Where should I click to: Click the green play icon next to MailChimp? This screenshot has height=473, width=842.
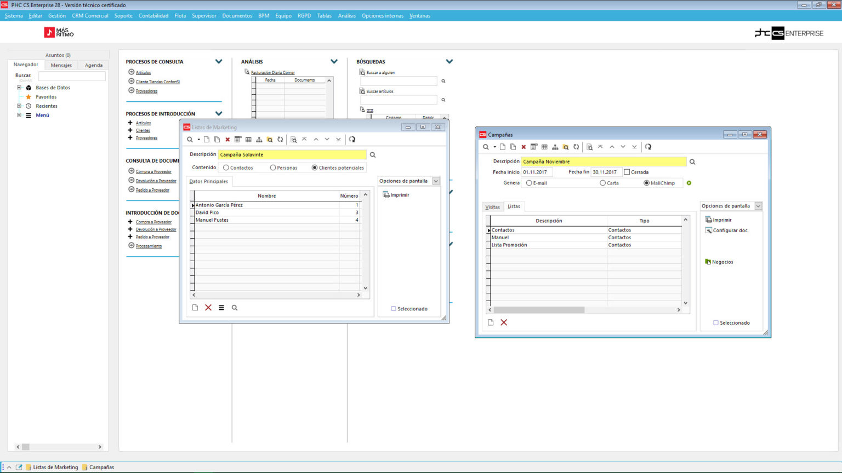click(x=689, y=183)
